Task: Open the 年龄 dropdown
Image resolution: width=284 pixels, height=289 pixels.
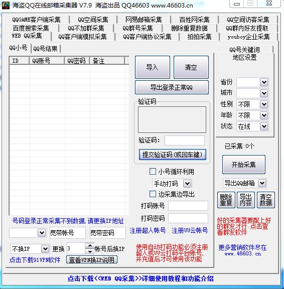Action: 264,115
